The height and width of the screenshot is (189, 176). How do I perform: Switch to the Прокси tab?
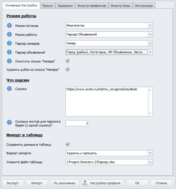coord(47,6)
